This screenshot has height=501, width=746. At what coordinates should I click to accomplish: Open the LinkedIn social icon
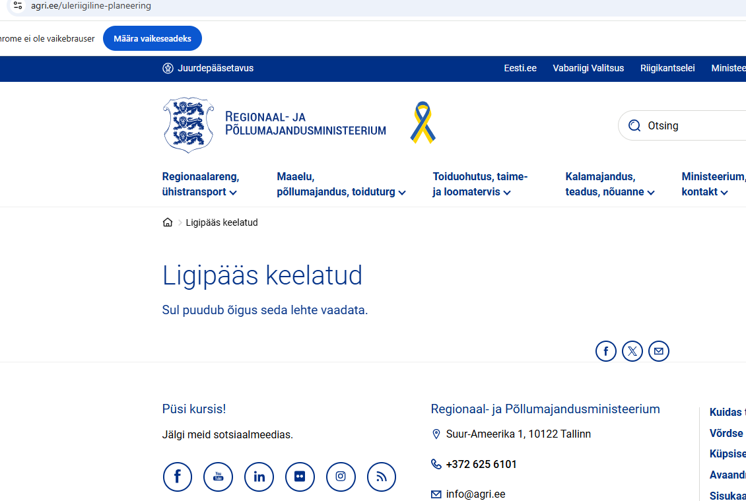(259, 477)
